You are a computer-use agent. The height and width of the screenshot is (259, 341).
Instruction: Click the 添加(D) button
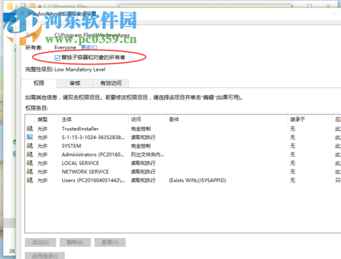40,243
